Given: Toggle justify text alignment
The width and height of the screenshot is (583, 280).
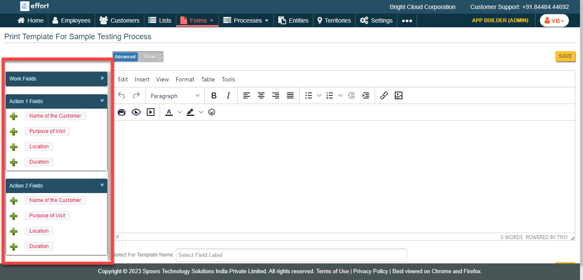Looking at the screenshot, I should point(290,96).
